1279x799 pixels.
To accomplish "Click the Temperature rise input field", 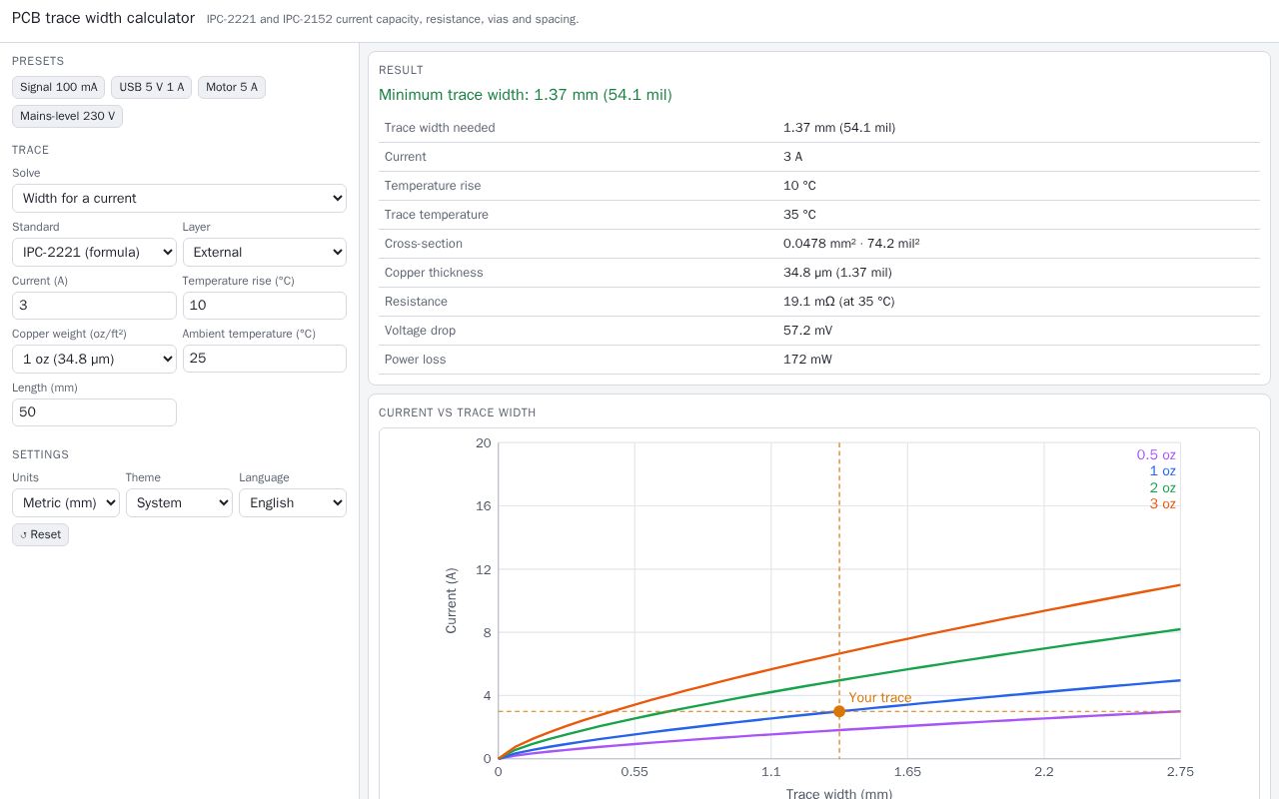I will (265, 305).
